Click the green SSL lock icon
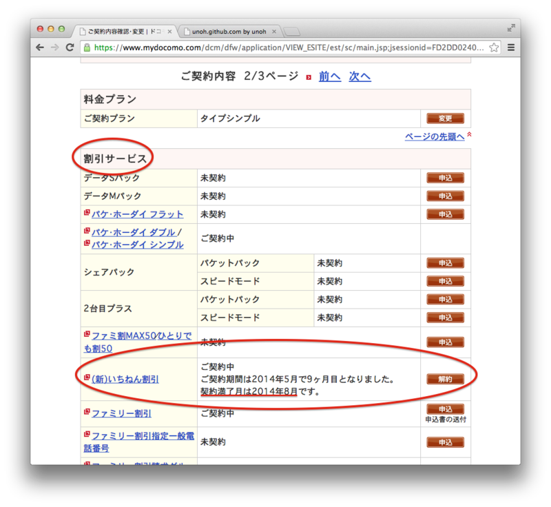 click(x=87, y=48)
